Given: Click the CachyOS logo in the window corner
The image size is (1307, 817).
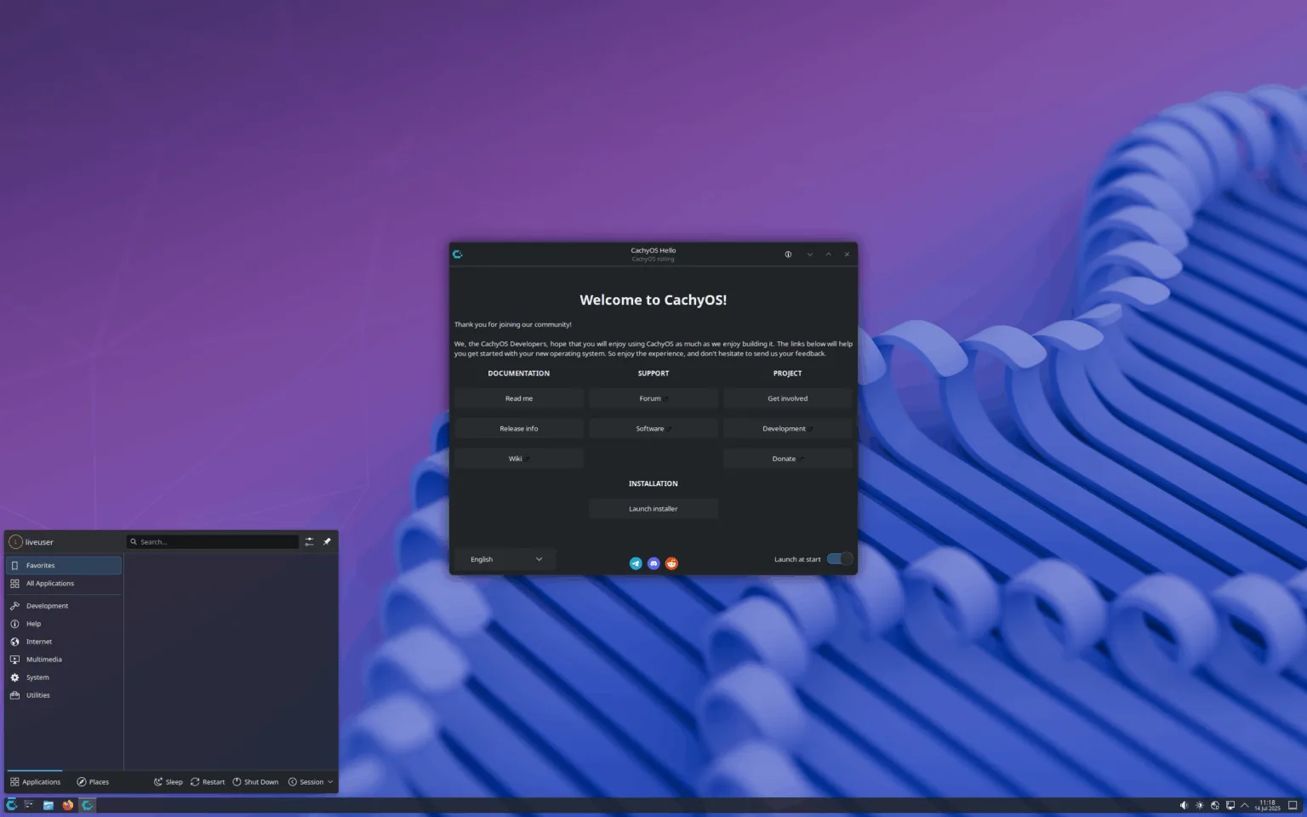Looking at the screenshot, I should (x=458, y=254).
